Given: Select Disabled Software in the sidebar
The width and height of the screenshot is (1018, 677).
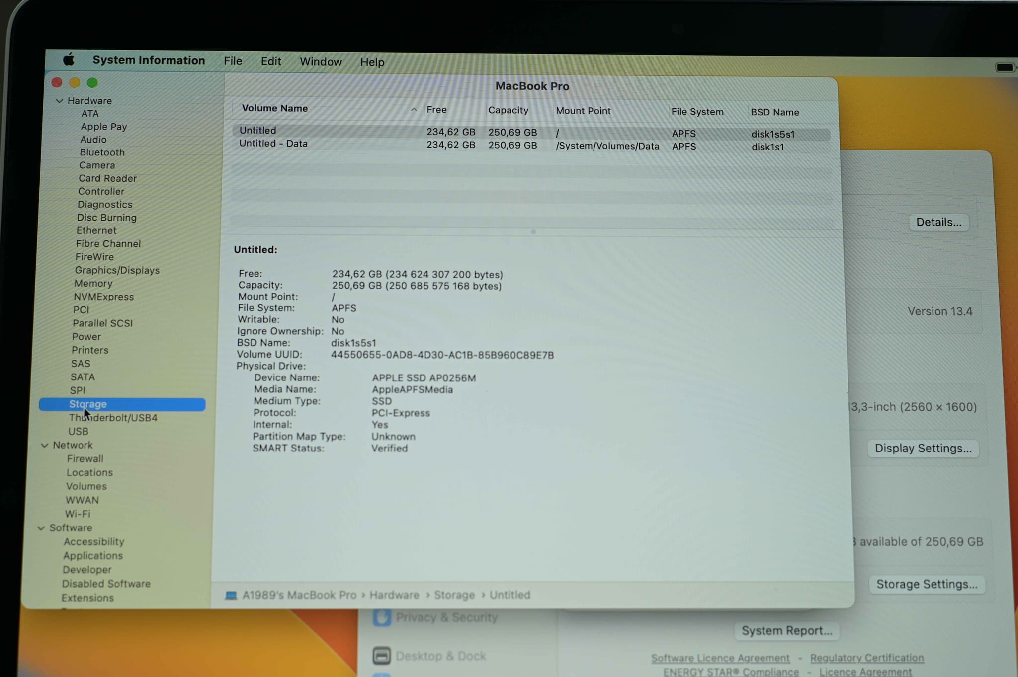Looking at the screenshot, I should coord(106,584).
